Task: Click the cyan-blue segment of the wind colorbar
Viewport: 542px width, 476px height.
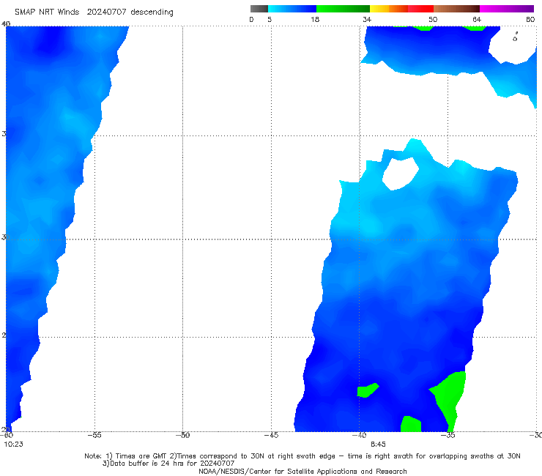Action: point(292,9)
